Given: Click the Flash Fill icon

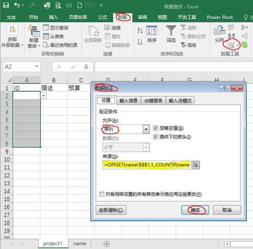Looking at the screenshot, I should (231, 27).
